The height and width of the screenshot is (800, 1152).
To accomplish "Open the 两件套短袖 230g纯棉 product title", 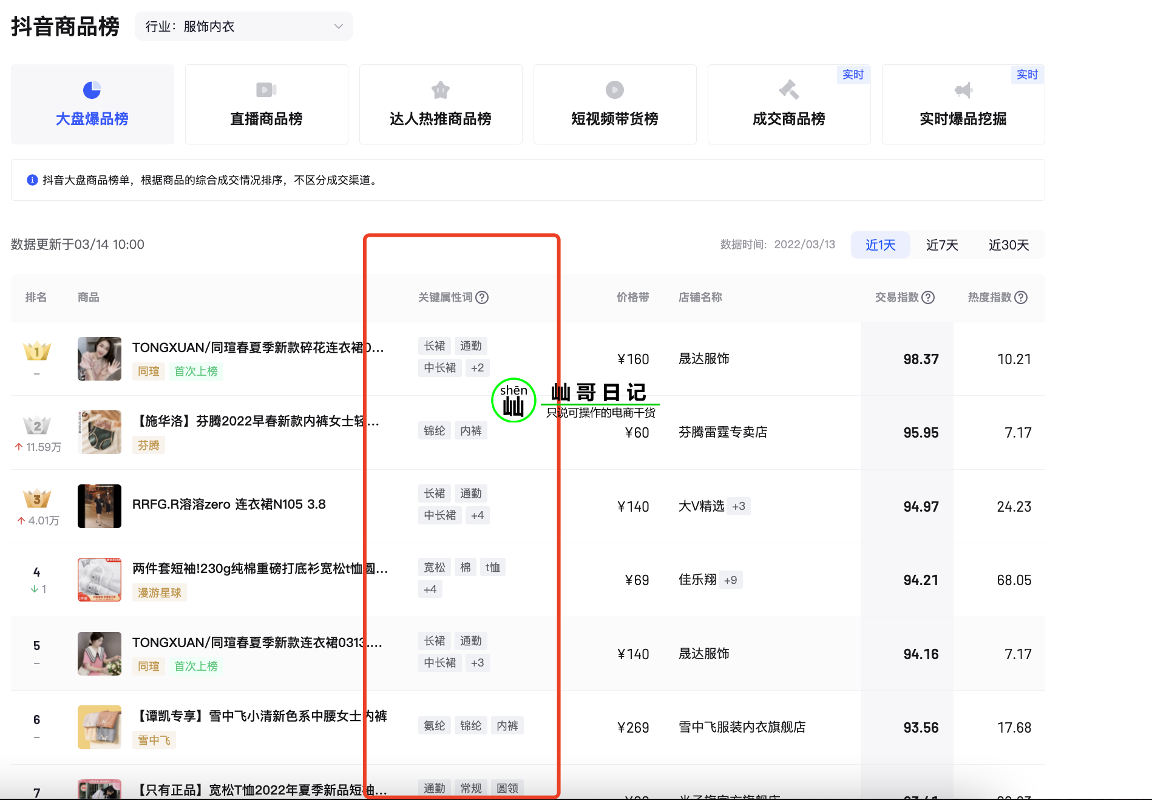I will (x=260, y=569).
